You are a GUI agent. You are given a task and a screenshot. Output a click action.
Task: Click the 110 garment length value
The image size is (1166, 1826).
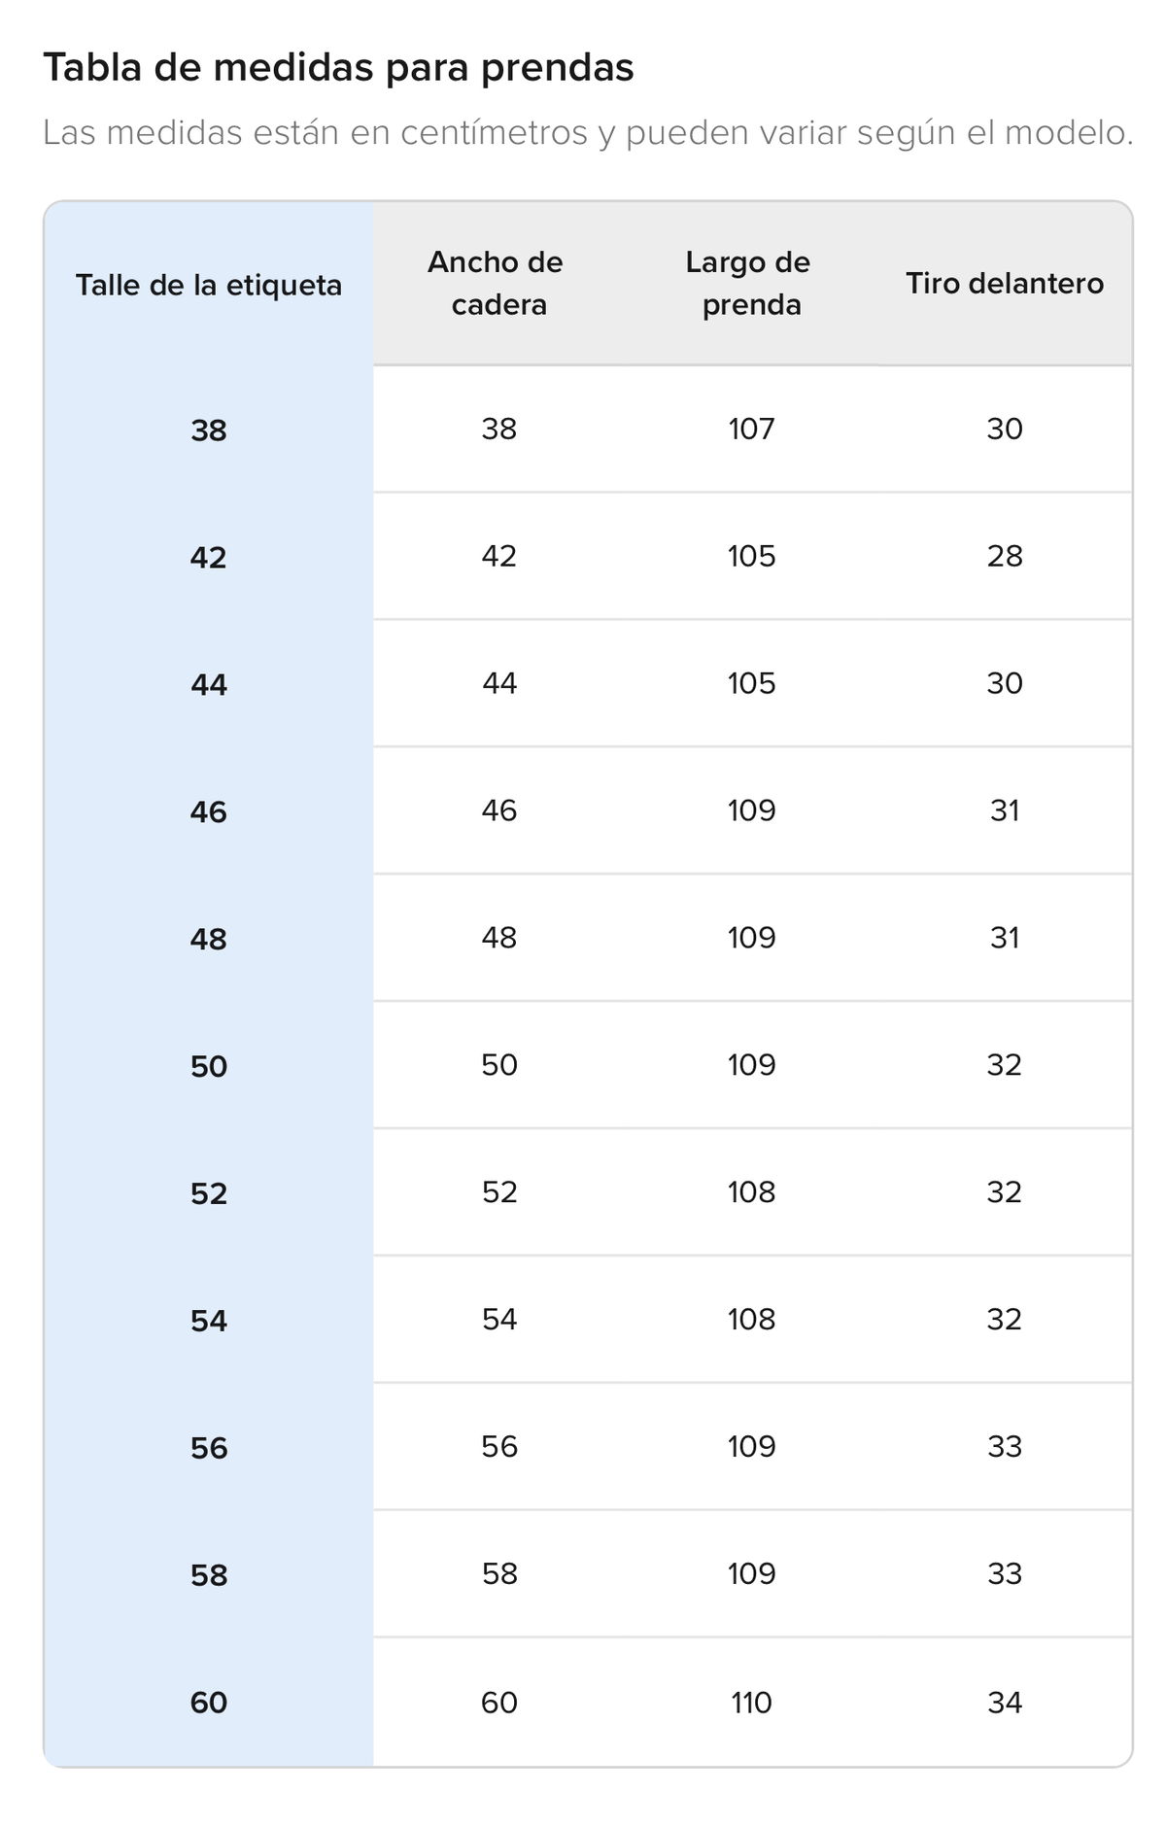[751, 1703]
